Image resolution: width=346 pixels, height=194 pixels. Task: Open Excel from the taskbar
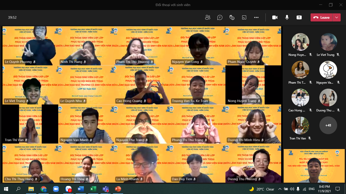[x=93, y=189]
